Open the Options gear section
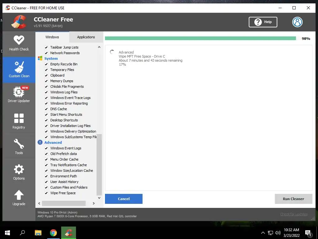318x239 pixels. [19, 172]
